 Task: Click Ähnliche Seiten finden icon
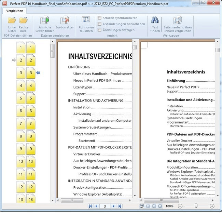tap(45, 24)
